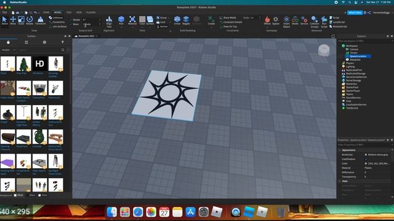Open Finder from the dock
Screen dimensions: 394x221
pyautogui.click(x=111, y=212)
